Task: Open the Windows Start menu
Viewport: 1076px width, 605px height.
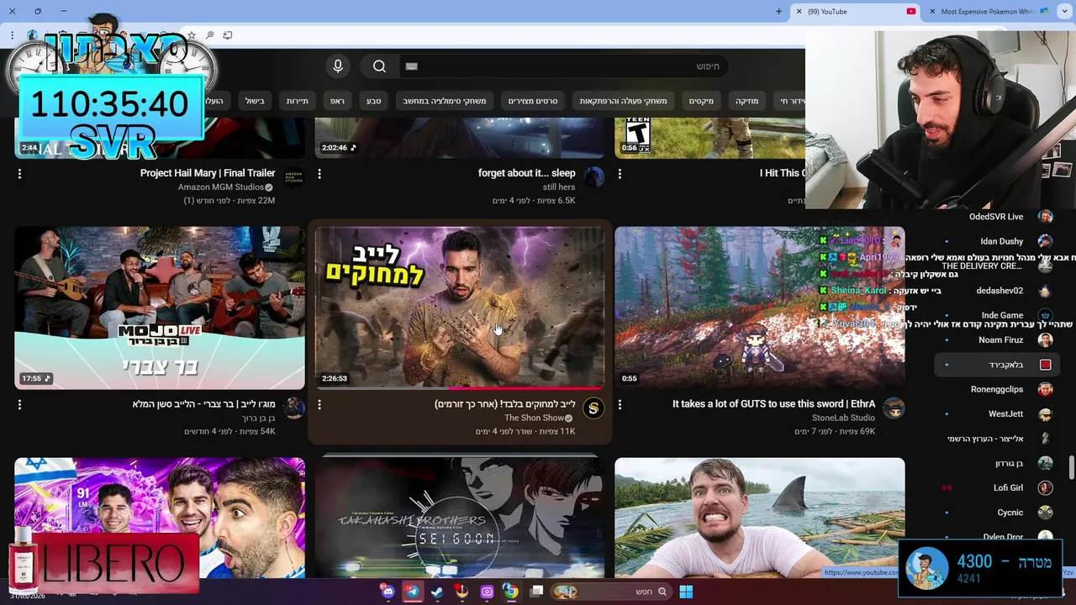Action: [x=686, y=592]
